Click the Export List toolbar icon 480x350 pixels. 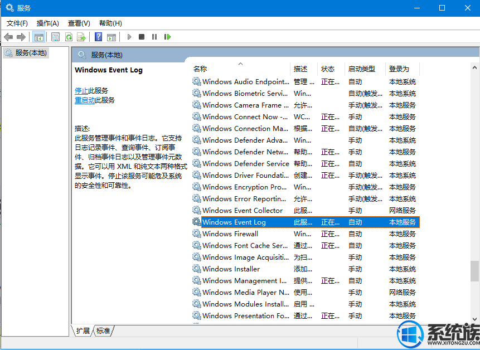click(x=81, y=37)
